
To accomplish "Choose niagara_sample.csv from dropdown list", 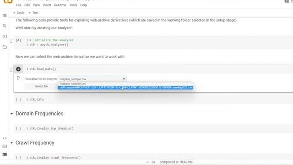I will (x=125, y=84).
